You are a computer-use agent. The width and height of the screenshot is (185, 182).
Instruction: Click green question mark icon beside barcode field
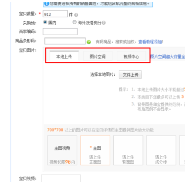[x=89, y=42]
